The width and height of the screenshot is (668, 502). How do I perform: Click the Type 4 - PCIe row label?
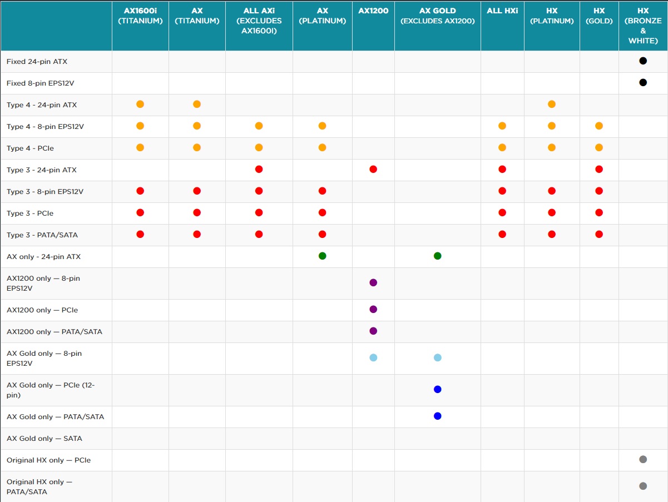30,148
